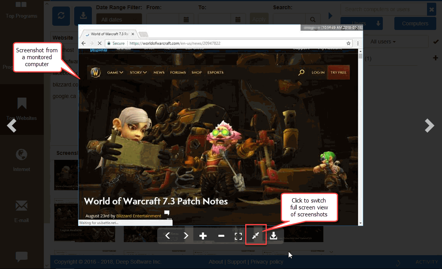Open Top Websites in the sidebar
The image size is (442, 269).
22,110
